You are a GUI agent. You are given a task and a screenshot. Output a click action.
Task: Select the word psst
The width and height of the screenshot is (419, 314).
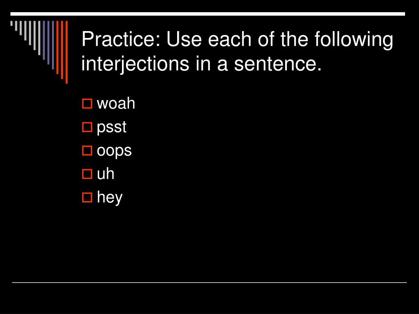point(111,128)
